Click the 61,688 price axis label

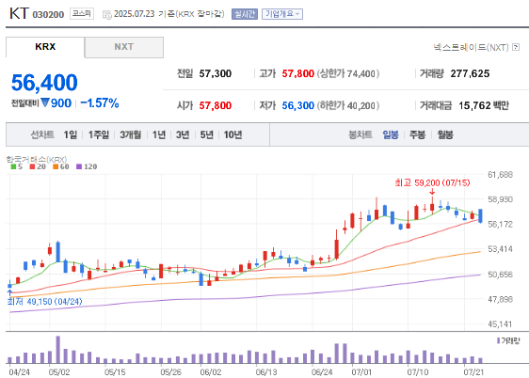501,175
